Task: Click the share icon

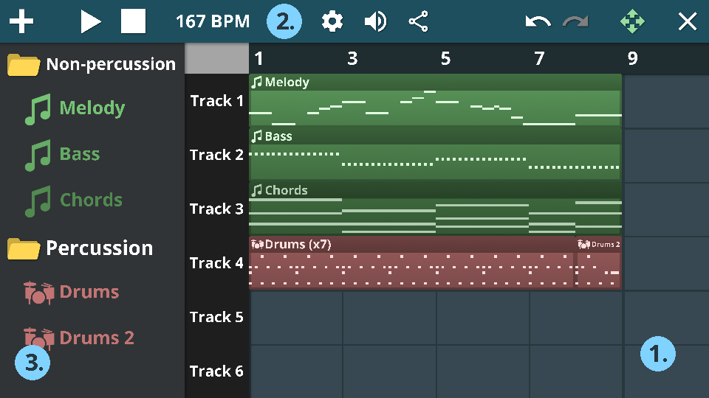Action: tap(419, 21)
